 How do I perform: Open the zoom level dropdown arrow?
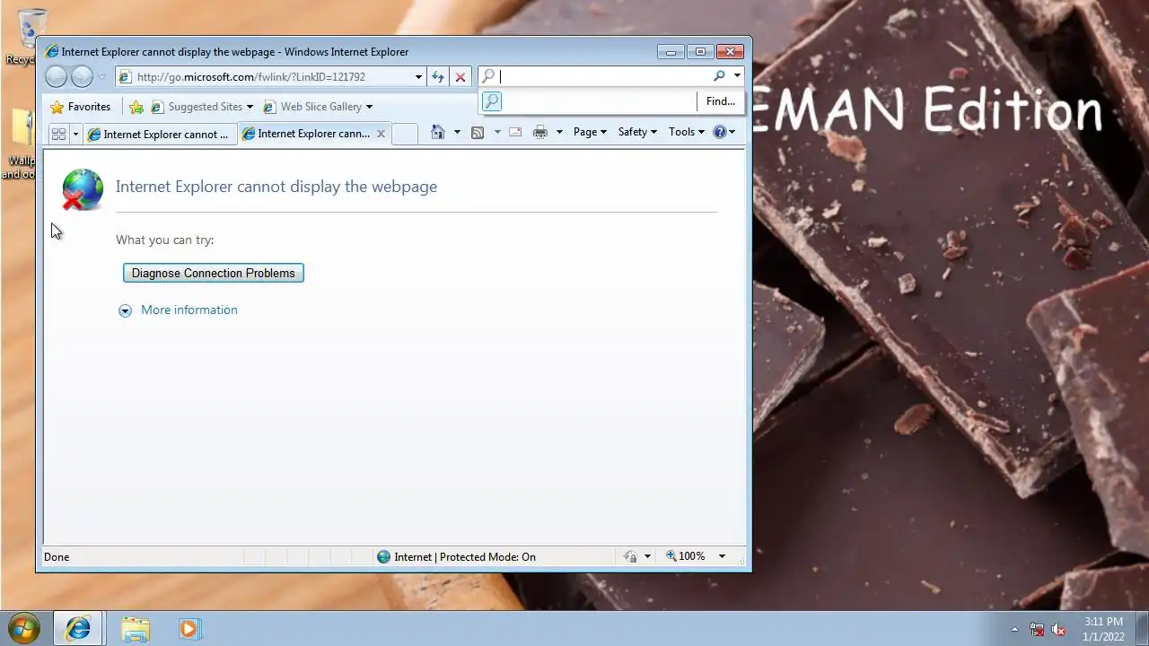pyautogui.click(x=722, y=556)
